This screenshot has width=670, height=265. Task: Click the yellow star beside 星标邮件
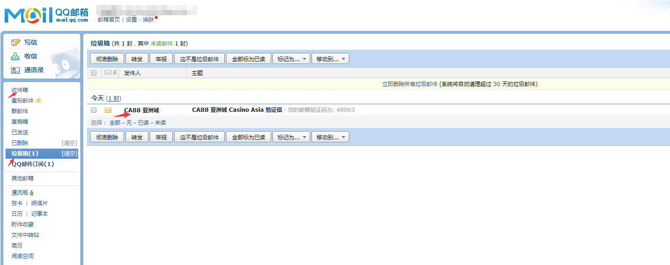pos(39,101)
